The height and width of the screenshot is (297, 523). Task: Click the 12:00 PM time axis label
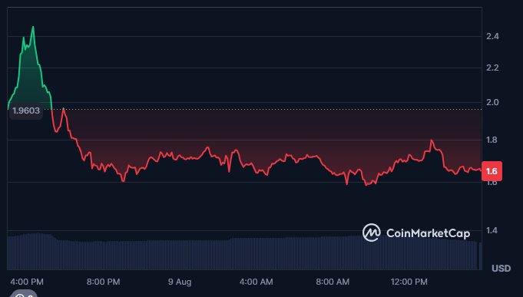coord(409,282)
